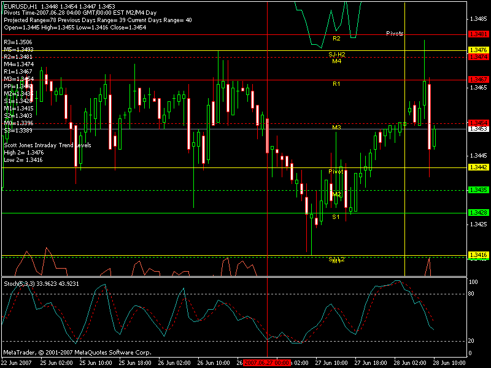Select the green 1.3428 price tag
Screen dimensions: 491x368
pyautogui.click(x=478, y=212)
